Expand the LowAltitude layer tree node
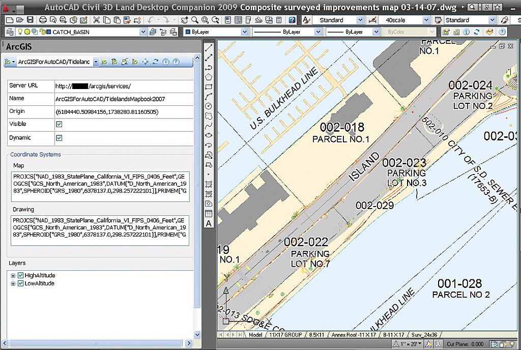This screenshot has height=350, width=521. (x=13, y=283)
